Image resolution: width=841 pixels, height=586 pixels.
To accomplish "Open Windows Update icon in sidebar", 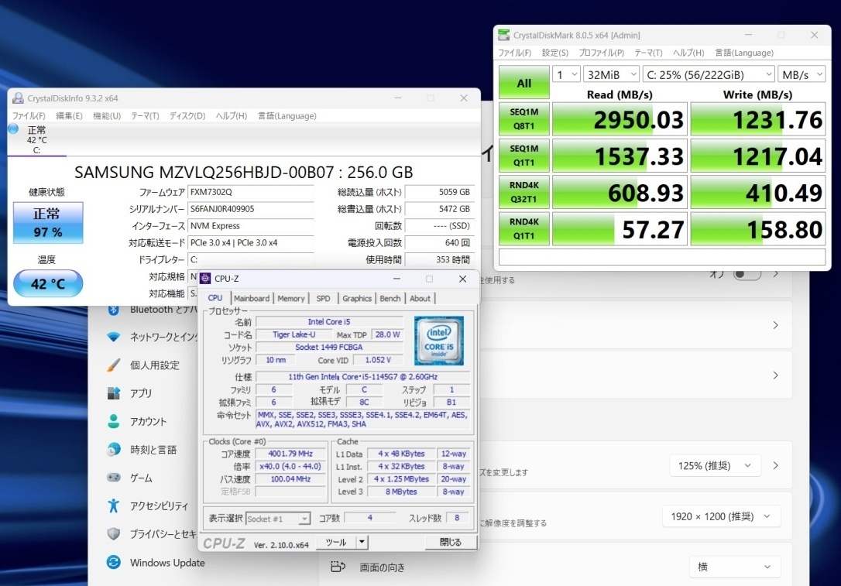I will pyautogui.click(x=113, y=562).
